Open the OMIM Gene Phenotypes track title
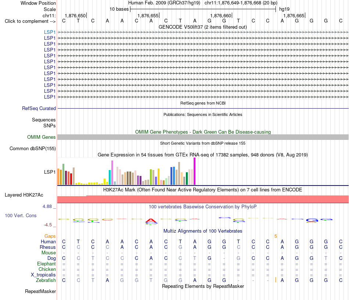This screenshot has width=349, height=300. click(x=203, y=132)
